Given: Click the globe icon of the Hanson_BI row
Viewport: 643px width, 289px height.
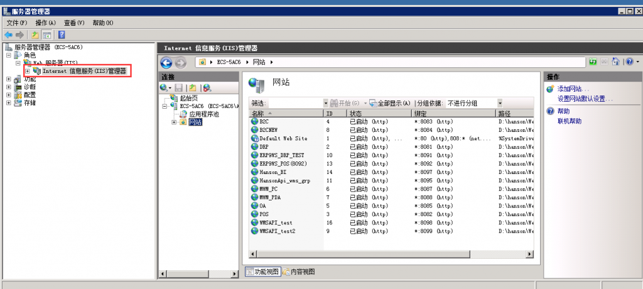Looking at the screenshot, I should coord(255,172).
